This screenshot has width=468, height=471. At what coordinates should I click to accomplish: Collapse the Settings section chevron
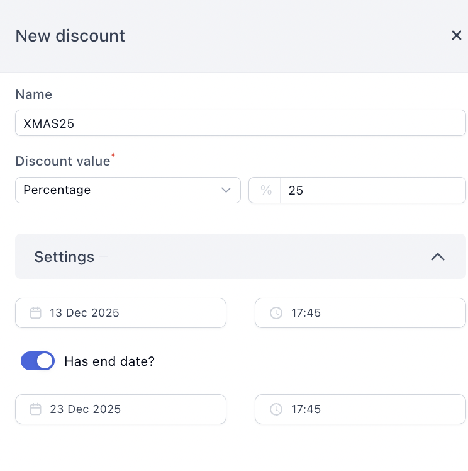(x=438, y=256)
